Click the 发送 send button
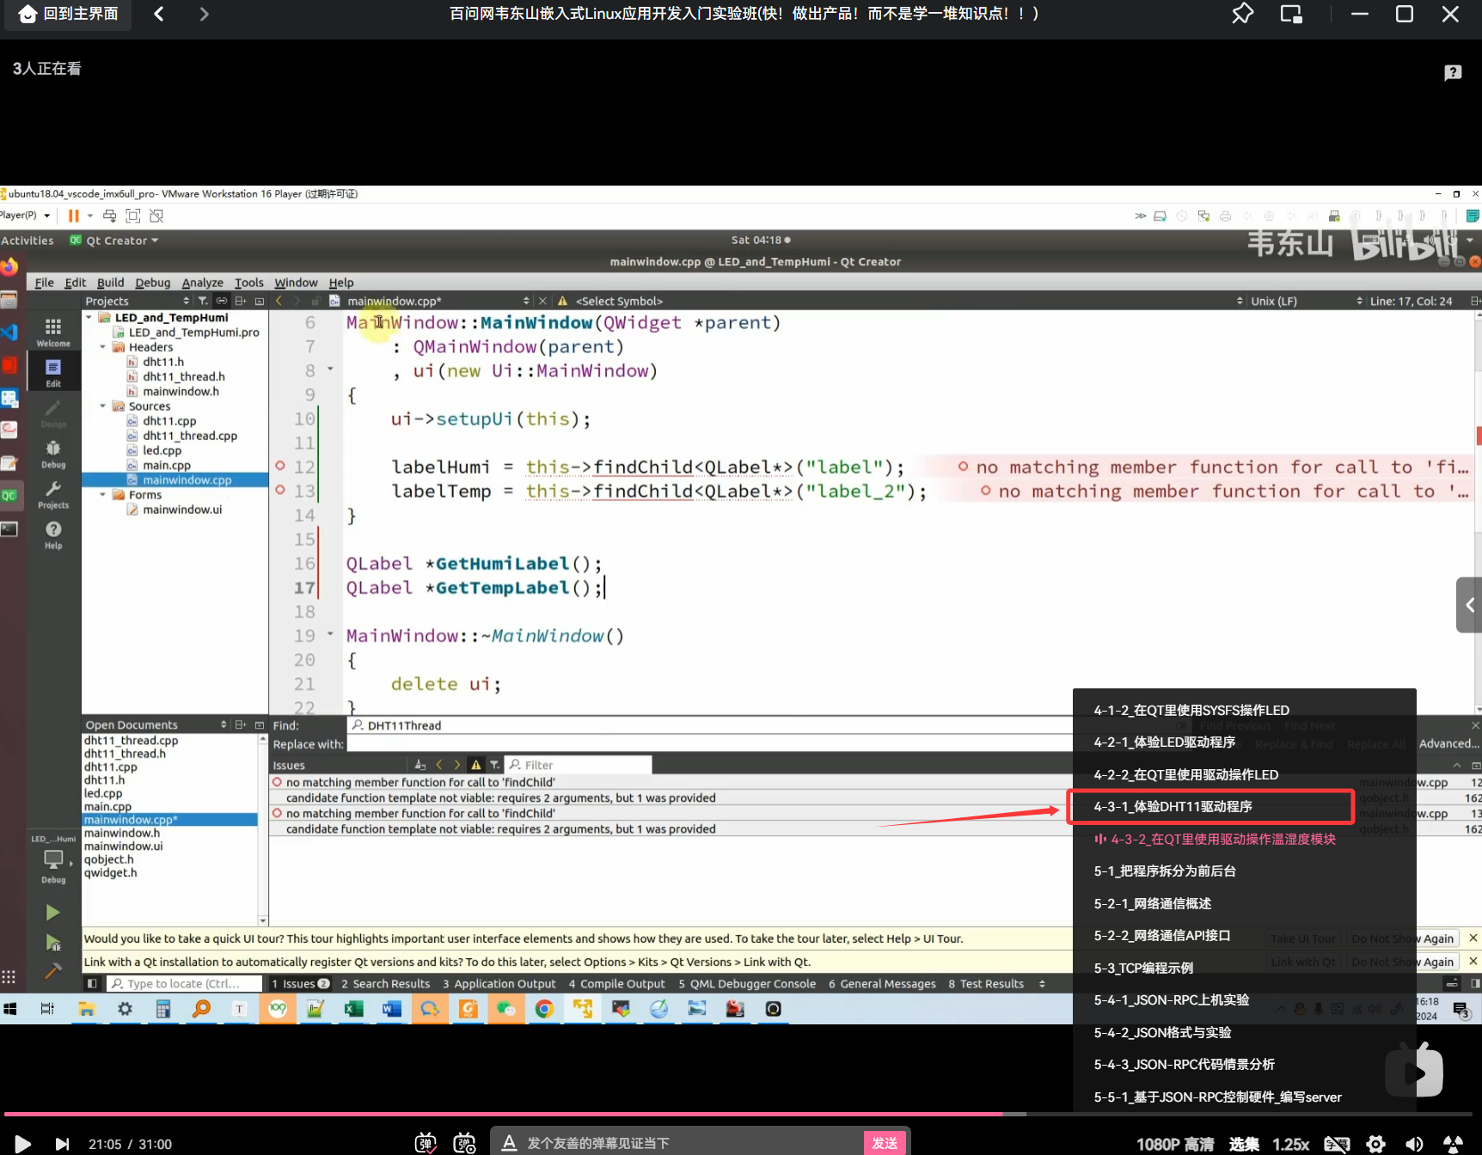 [885, 1143]
